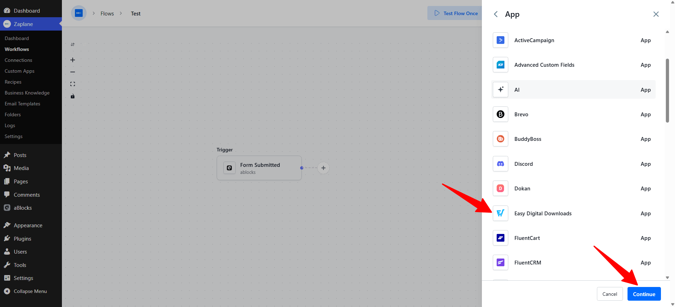This screenshot has width=675, height=307.
Task: Click the aBlocks icon in trigger node
Action: click(229, 168)
